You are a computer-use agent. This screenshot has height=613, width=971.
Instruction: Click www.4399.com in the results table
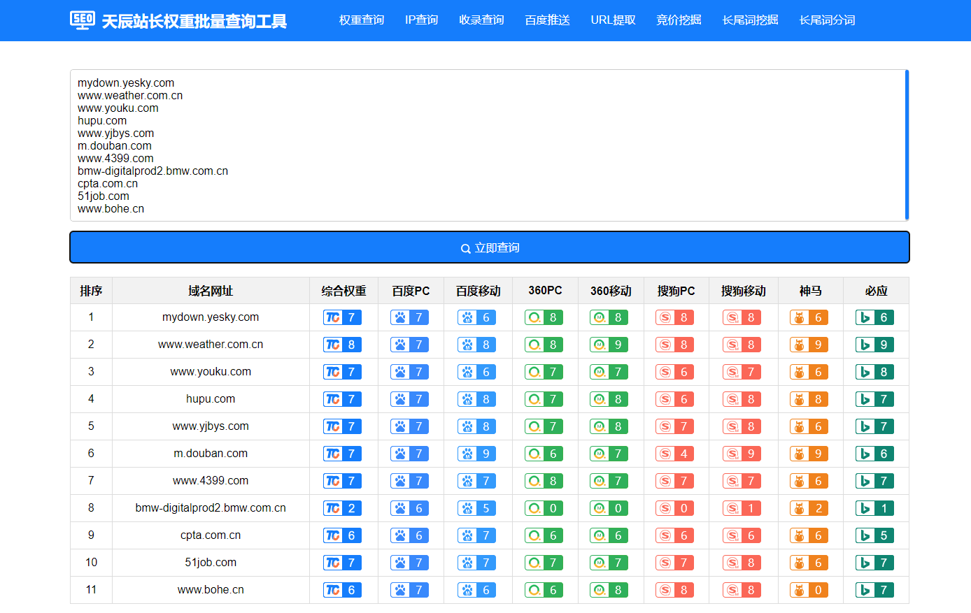211,481
